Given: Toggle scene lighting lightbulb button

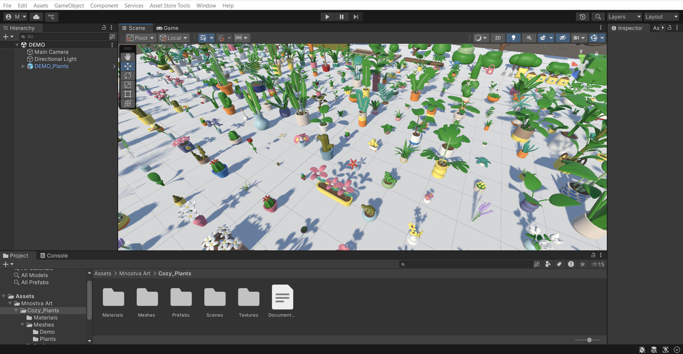Looking at the screenshot, I should tap(513, 38).
